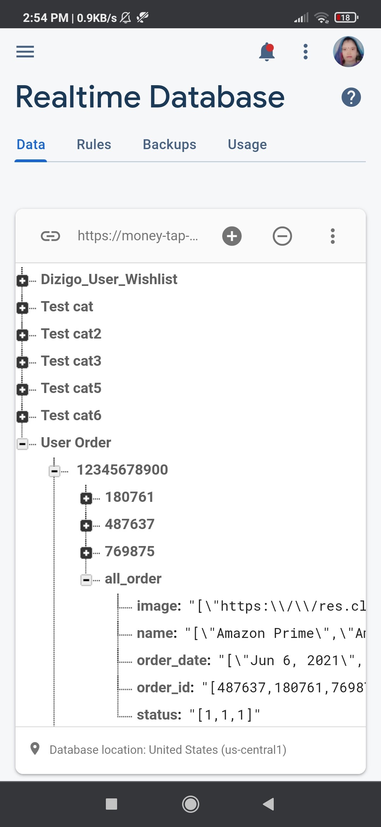Open the Usage tab
The height and width of the screenshot is (827, 381).
[247, 145]
